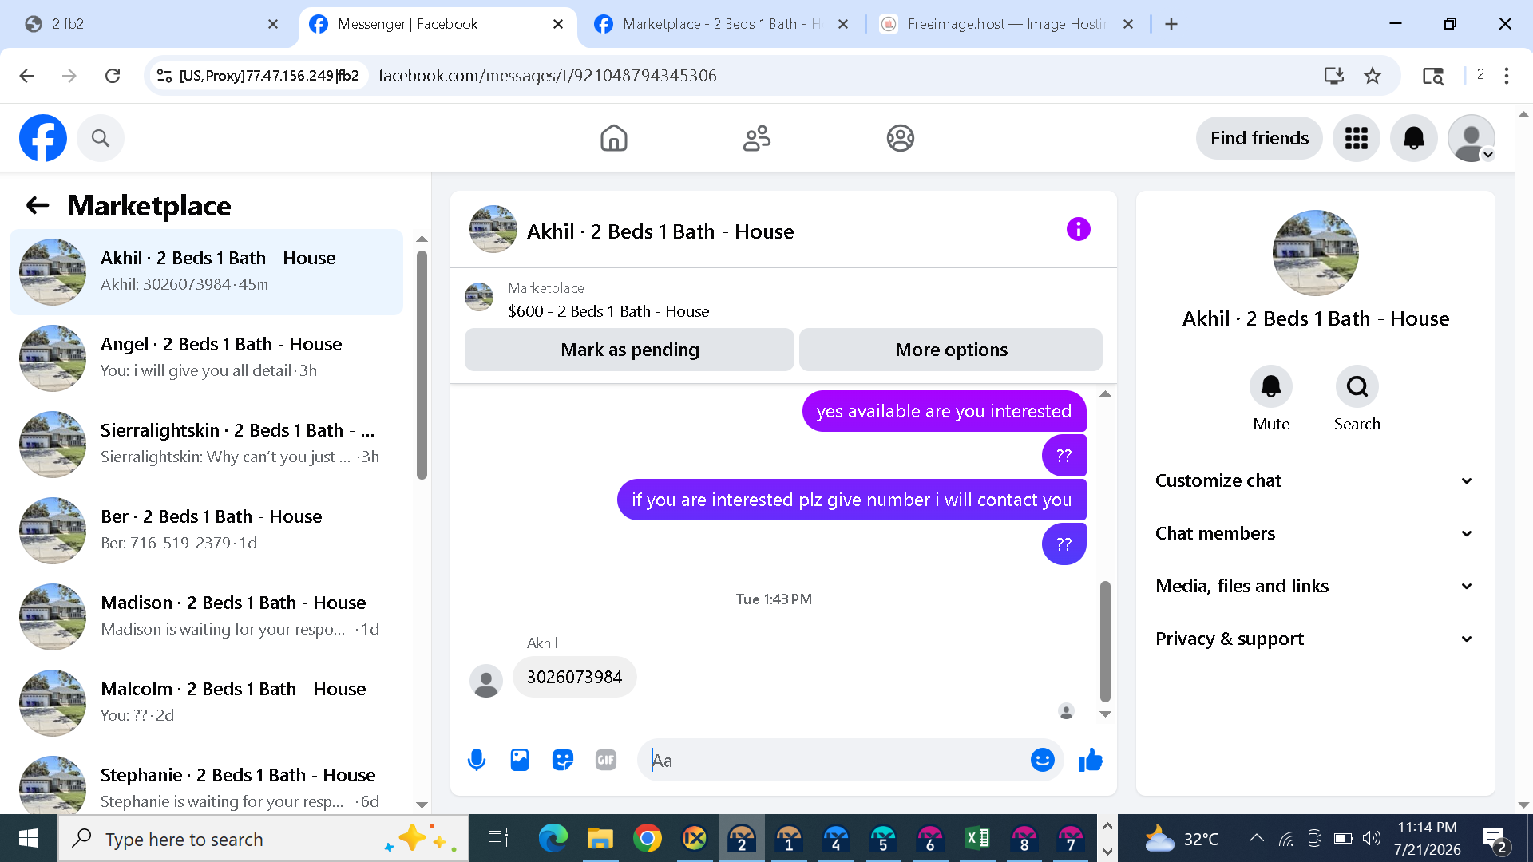Choose a sticker from the sticker icon

(x=563, y=760)
